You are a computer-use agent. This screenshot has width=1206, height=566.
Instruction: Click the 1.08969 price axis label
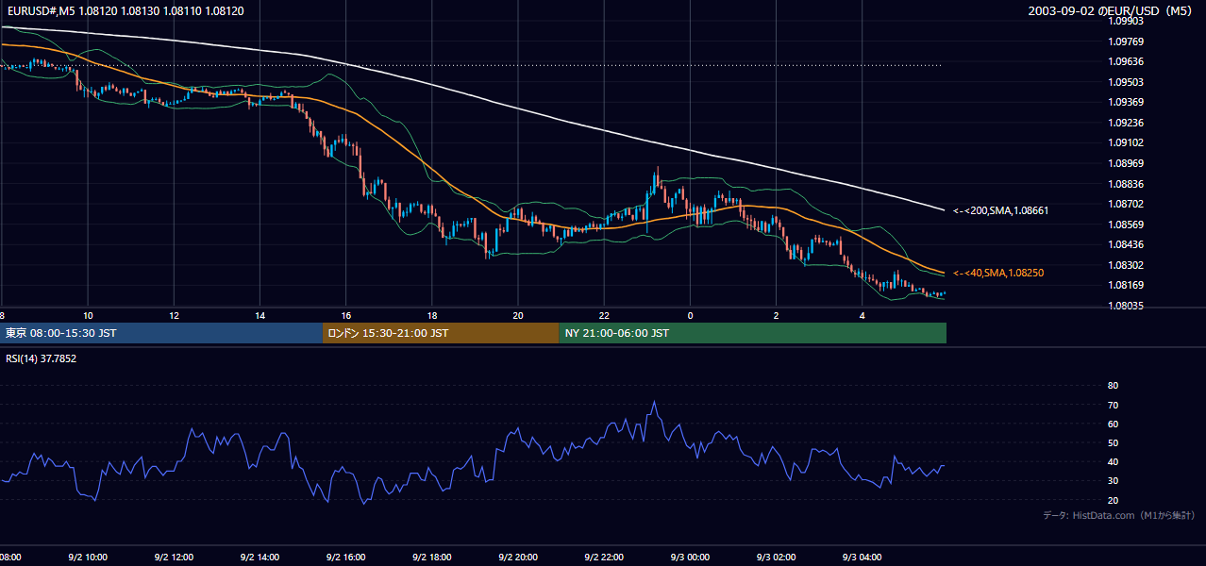[1126, 163]
